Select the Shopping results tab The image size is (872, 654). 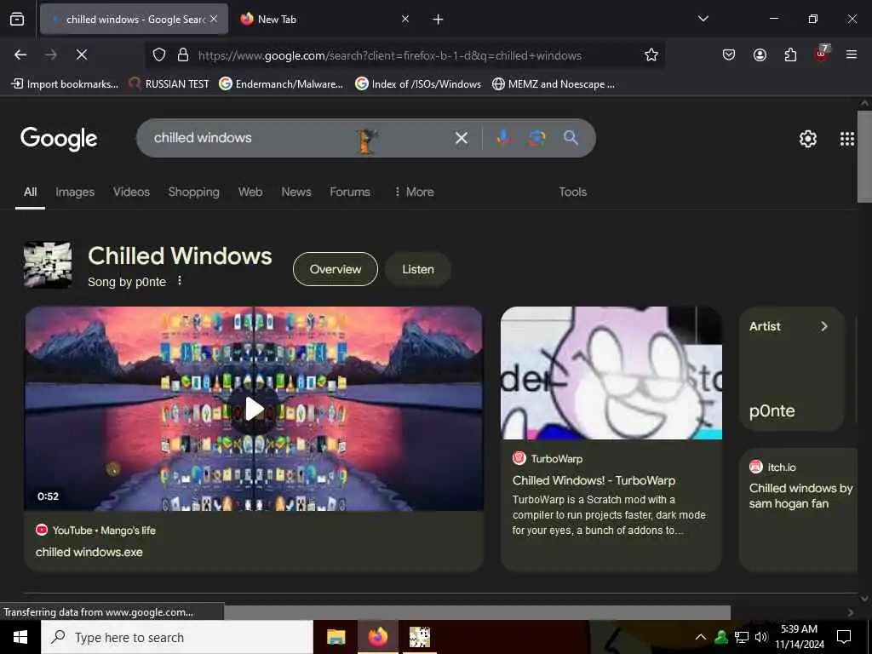[193, 192]
